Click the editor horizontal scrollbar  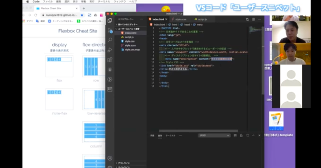(x=198, y=131)
